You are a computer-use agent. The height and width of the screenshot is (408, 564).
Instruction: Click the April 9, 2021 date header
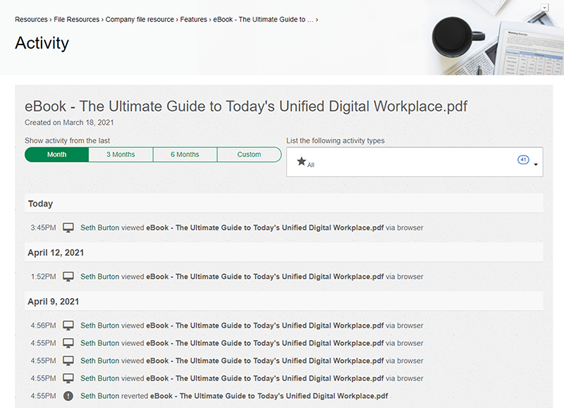point(284,302)
